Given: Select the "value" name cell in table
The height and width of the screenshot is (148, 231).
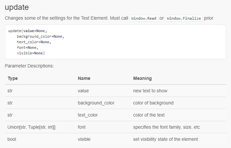Looking at the screenshot, I should click(x=83, y=91).
